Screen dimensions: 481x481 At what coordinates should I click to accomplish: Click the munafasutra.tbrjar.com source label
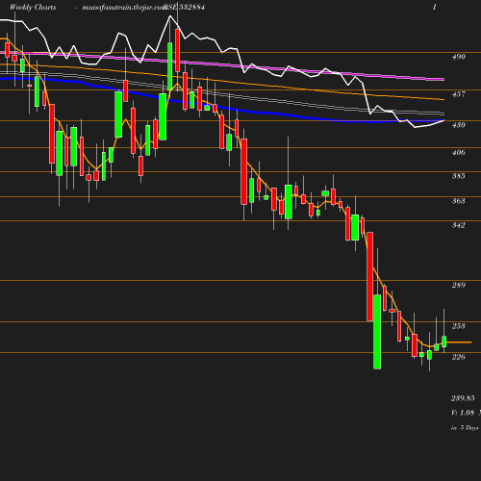coord(124,7)
